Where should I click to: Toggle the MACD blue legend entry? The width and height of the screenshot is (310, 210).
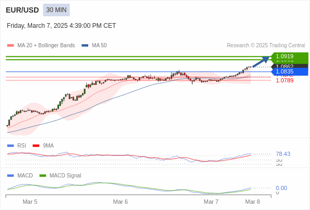point(20,175)
